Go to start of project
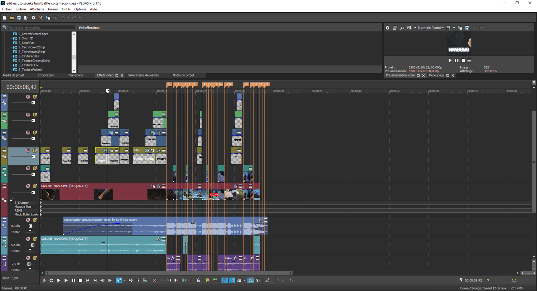The image size is (537, 291). click(88, 281)
